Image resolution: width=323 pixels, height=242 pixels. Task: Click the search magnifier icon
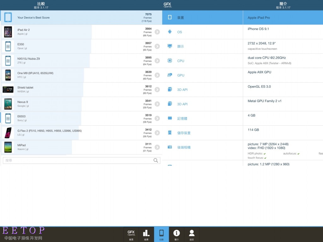(156, 160)
